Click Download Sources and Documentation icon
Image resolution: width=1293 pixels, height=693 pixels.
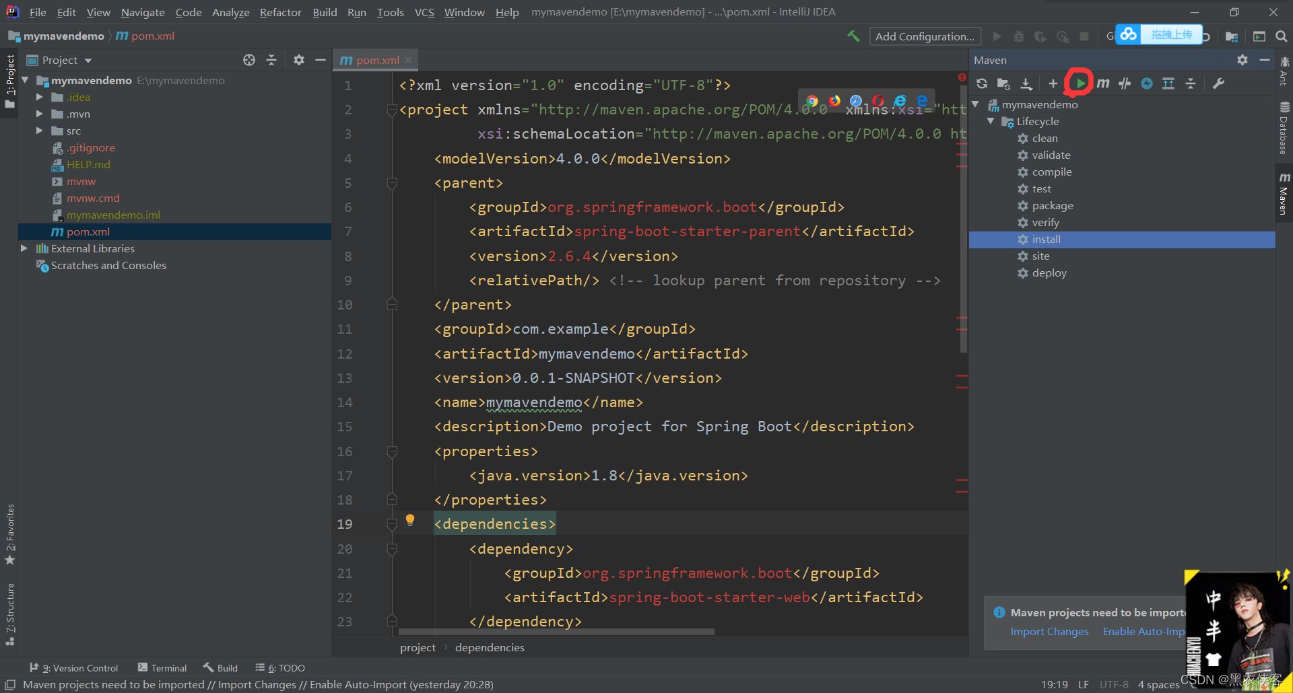[x=1026, y=83]
